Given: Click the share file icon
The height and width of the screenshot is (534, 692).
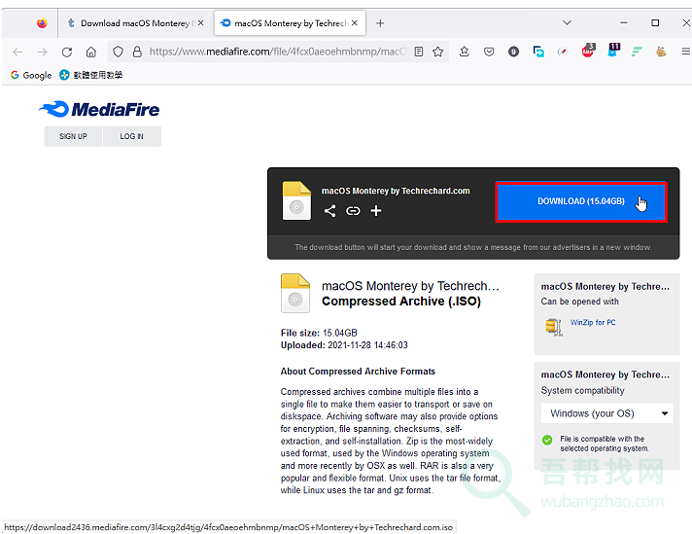Looking at the screenshot, I should (330, 211).
